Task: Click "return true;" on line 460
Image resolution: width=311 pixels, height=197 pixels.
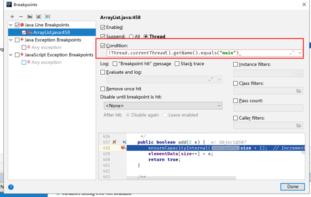Action: [x=164, y=160]
